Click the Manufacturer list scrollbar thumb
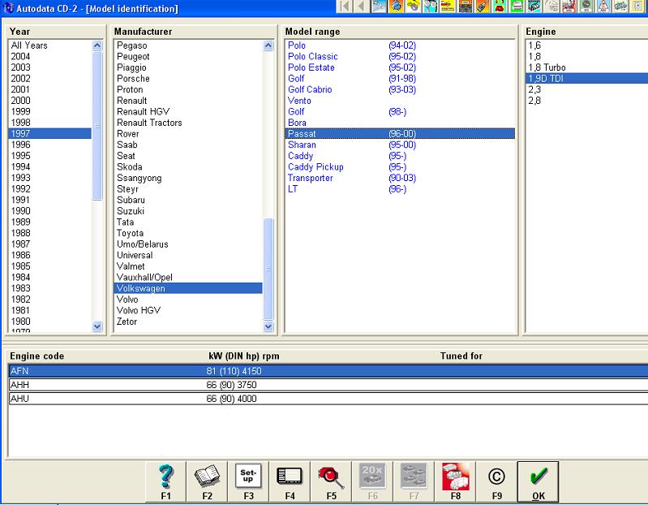Viewport: 648px width, 505px height. (268, 269)
